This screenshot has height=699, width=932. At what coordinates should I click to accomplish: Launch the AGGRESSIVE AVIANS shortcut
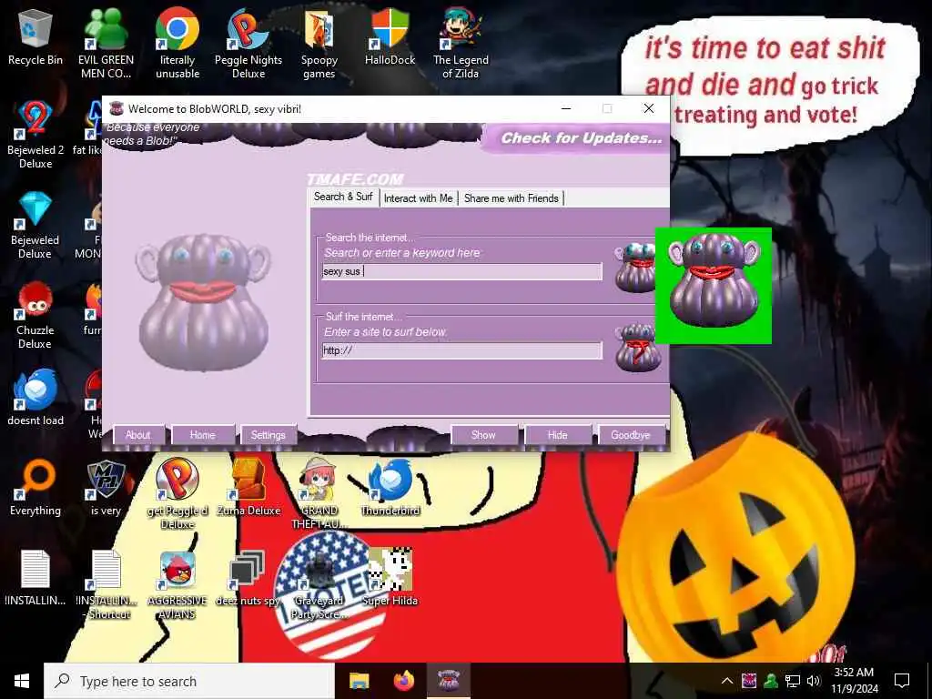pos(177,585)
